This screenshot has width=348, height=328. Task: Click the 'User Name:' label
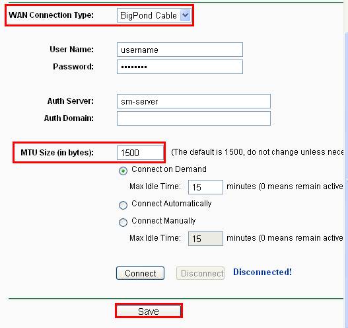(x=71, y=50)
